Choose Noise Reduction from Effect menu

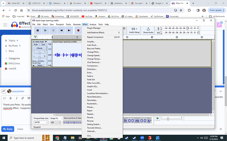tap(94, 97)
